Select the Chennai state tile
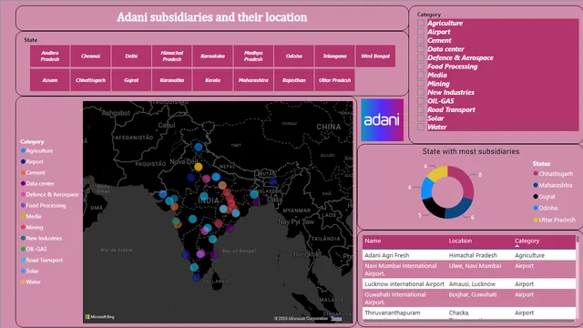 pyautogui.click(x=90, y=56)
